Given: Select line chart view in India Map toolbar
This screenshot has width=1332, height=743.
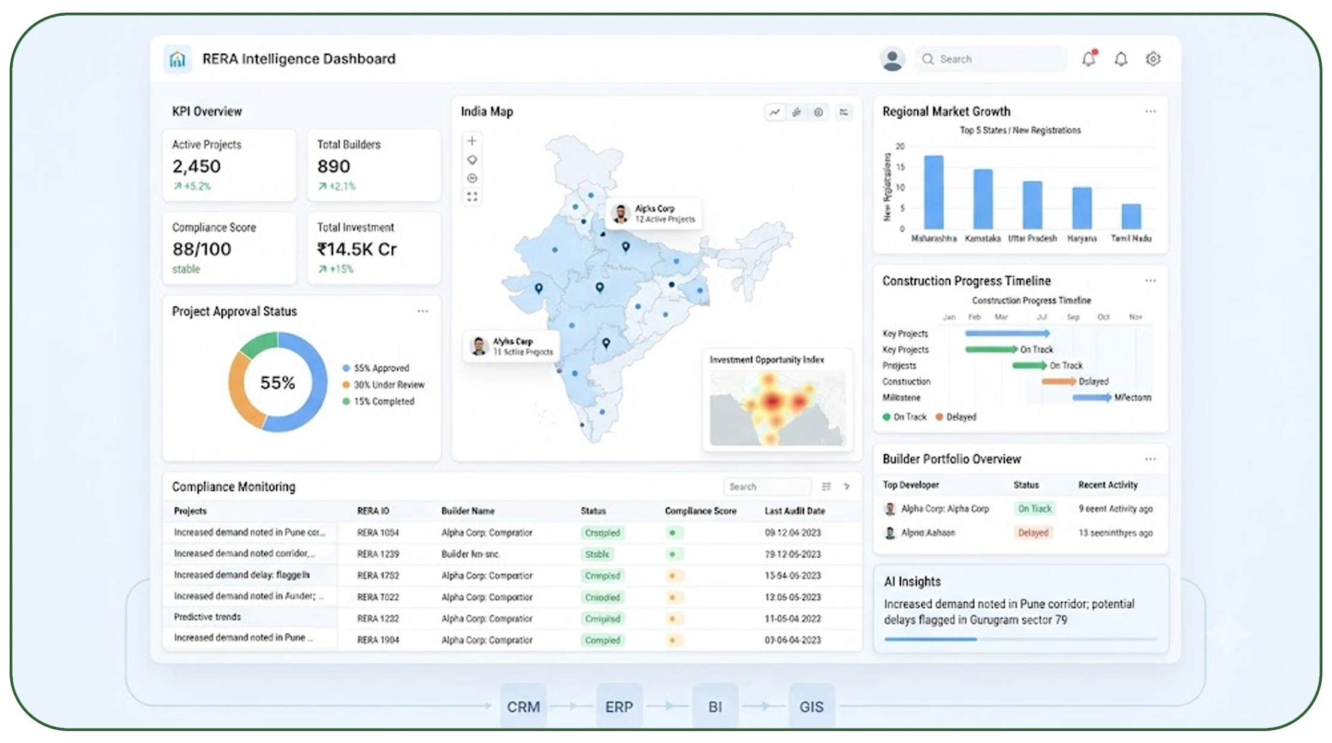Looking at the screenshot, I should (x=775, y=112).
